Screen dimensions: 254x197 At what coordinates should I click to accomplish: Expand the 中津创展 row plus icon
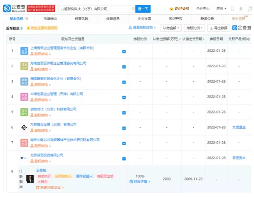click(124, 97)
